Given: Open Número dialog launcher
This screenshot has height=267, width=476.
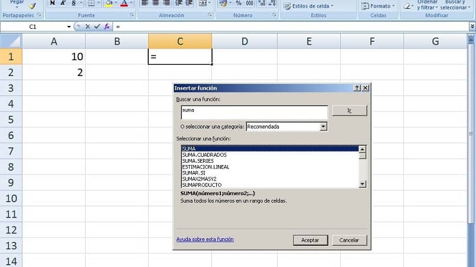Looking at the screenshot, I should tap(275, 15).
